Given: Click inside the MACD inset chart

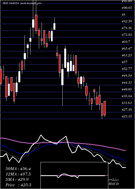Looking at the screenshot, I should [x=74, y=175].
